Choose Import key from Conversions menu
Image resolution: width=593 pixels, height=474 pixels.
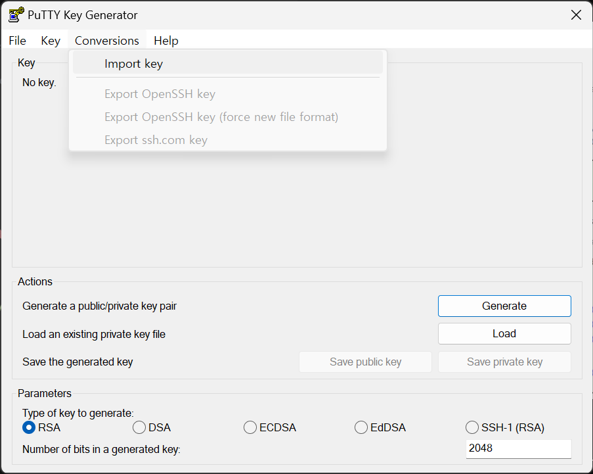pos(228,64)
